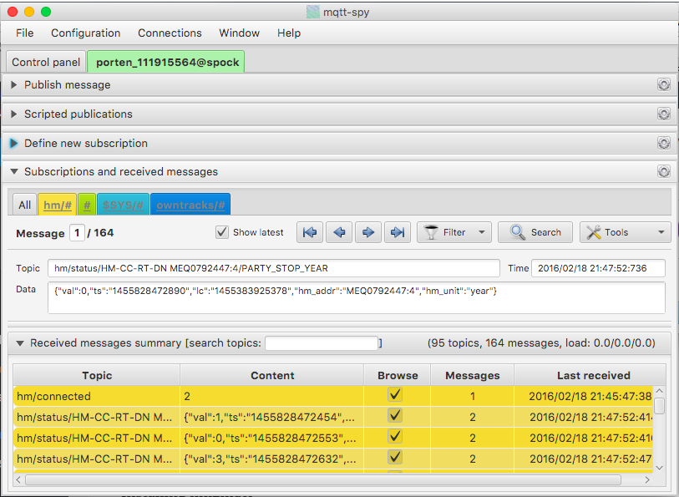679x497 pixels.
Task: Click last received 2016/02/18 21:45:47 cell
Action: (583, 396)
